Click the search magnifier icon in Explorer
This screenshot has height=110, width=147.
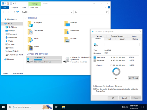click(x=107, y=12)
